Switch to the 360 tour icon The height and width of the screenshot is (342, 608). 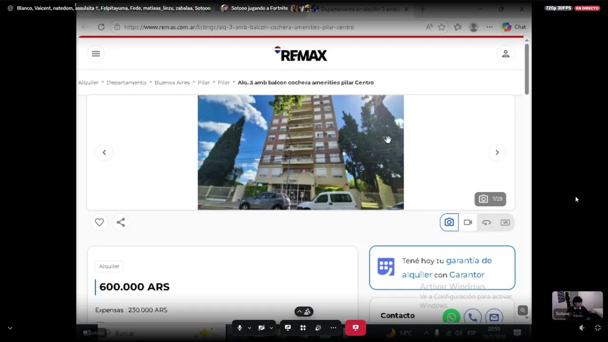click(486, 222)
